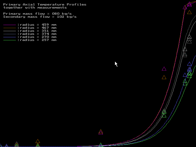Select the radius = 374 mm legend entry
Viewport: 196px width, 147px height.
(x=37, y=34)
